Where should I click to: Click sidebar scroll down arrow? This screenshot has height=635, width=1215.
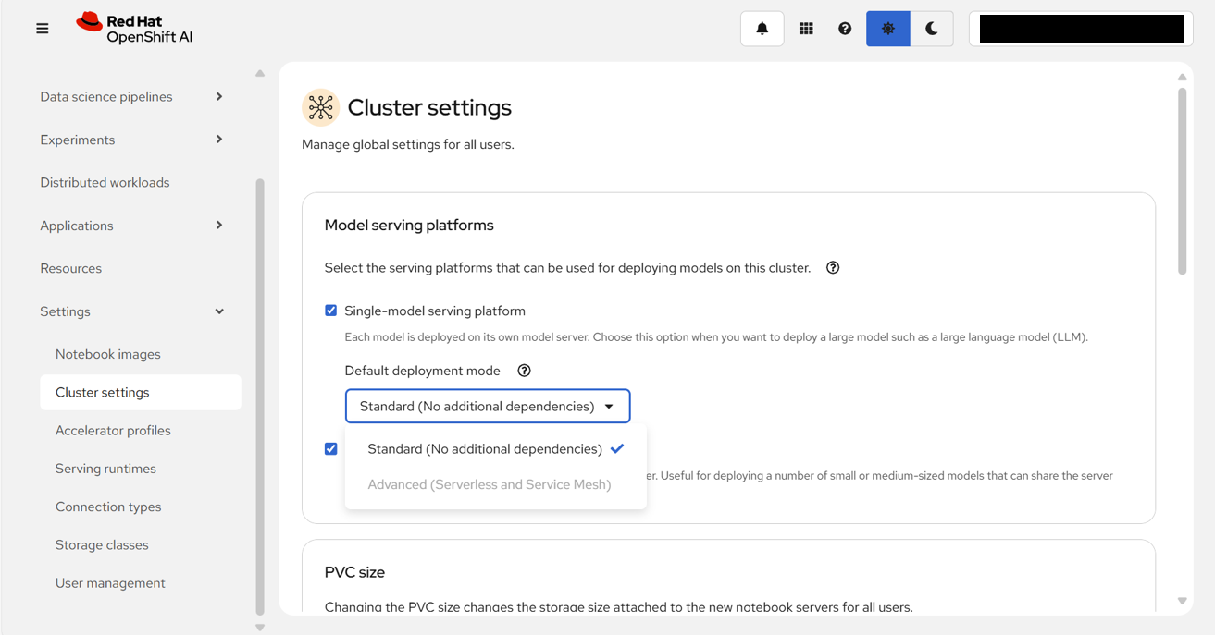click(260, 628)
